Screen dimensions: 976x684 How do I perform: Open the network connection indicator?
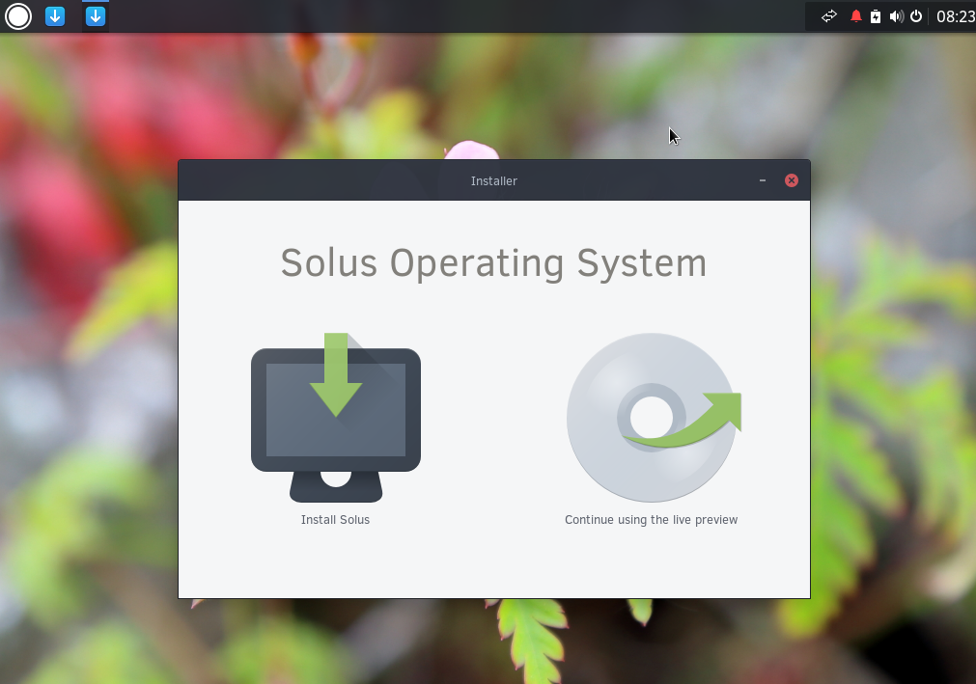tap(829, 16)
